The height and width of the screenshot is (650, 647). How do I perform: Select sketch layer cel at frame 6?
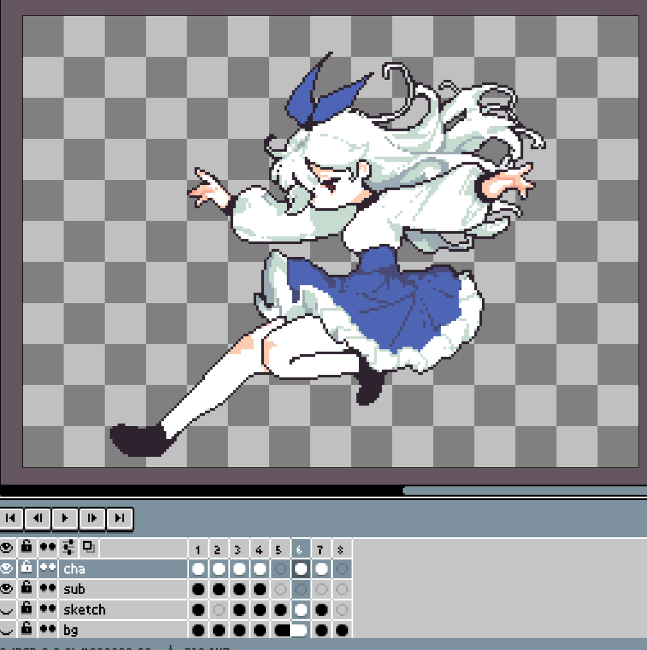[301, 610]
